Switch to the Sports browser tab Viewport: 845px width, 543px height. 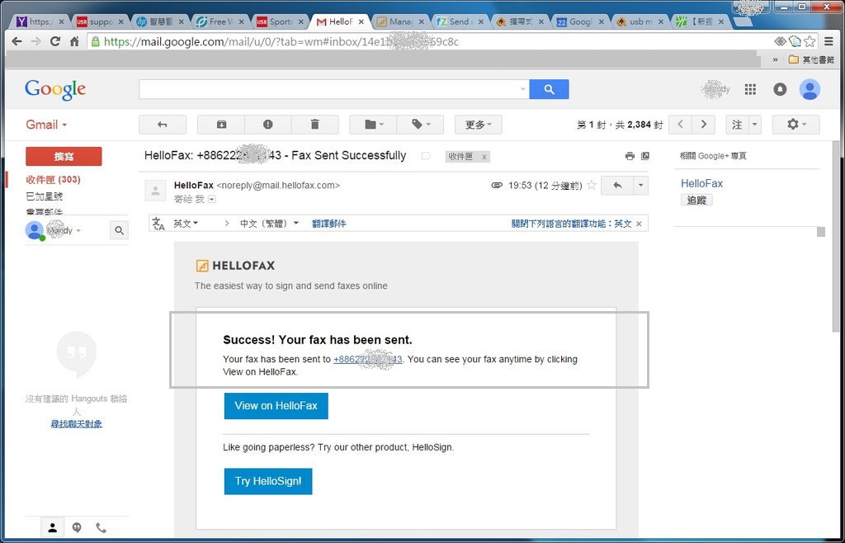281,21
